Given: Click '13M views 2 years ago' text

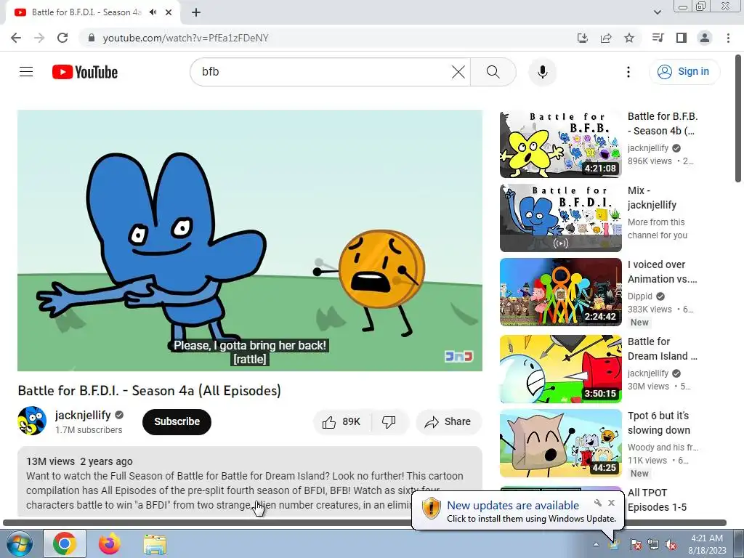Looking at the screenshot, I should tap(79, 461).
